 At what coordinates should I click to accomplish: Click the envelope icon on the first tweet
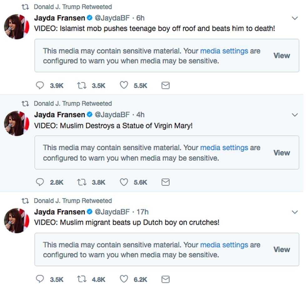[165, 85]
